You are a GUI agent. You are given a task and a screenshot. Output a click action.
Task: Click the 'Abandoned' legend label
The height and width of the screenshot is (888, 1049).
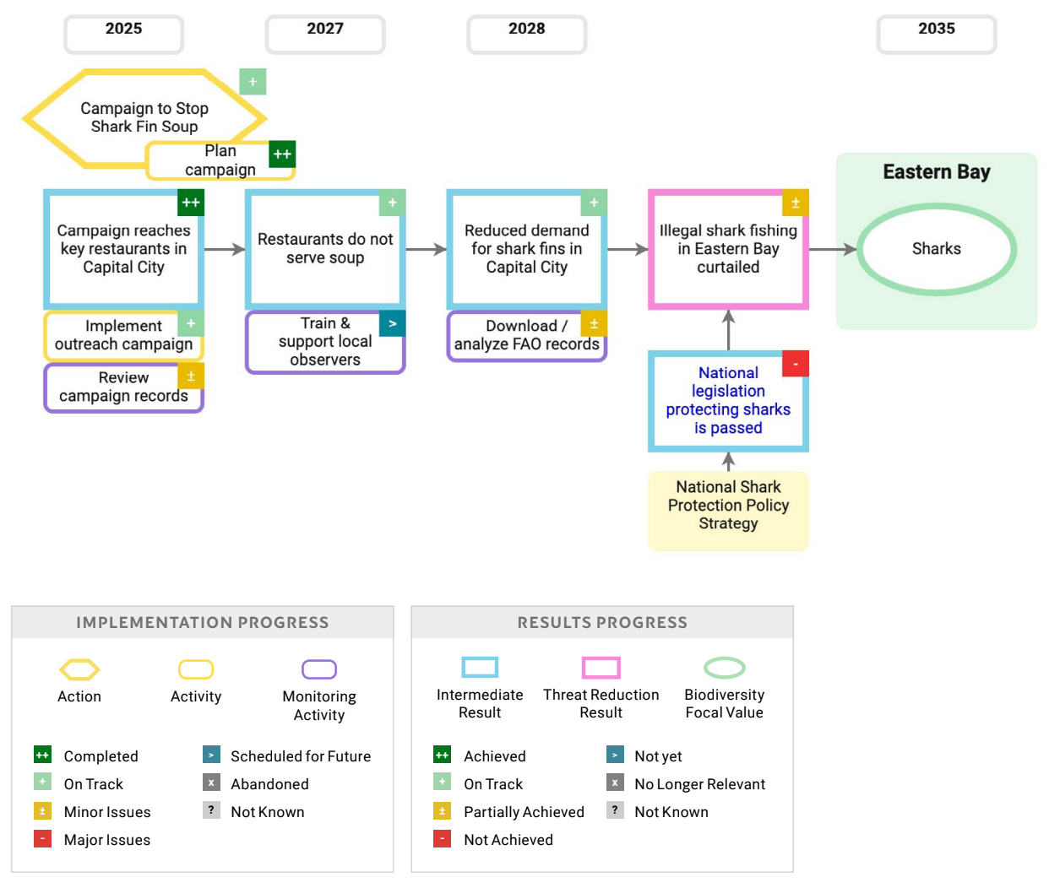[269, 784]
